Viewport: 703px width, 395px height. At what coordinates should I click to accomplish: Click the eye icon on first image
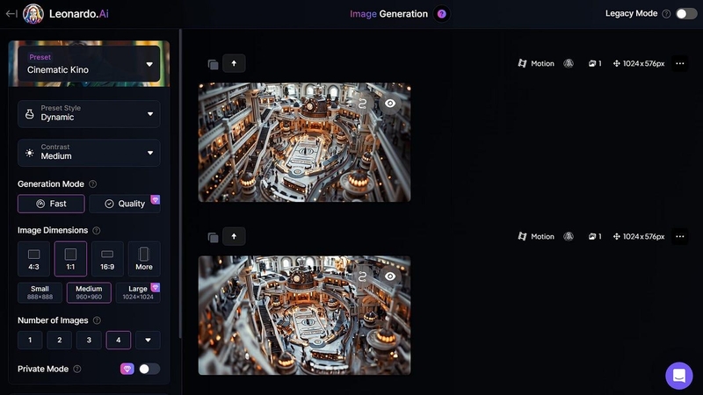[390, 104]
